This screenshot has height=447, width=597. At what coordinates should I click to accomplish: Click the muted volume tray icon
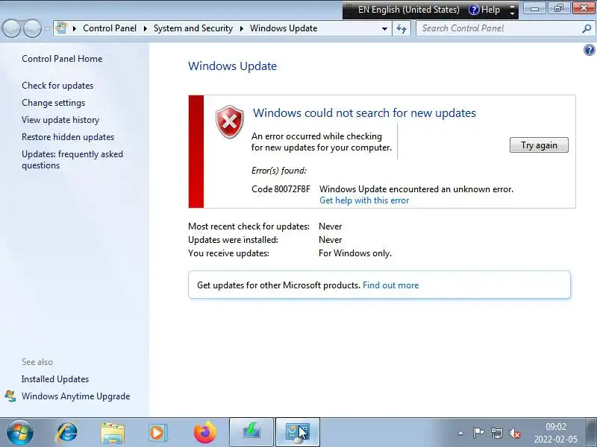[515, 433]
